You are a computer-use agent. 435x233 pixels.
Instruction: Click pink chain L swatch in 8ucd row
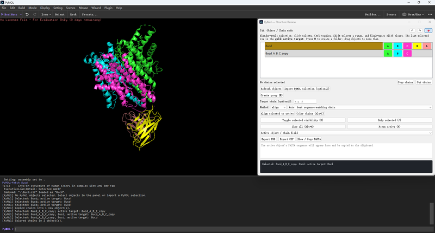[427, 46]
